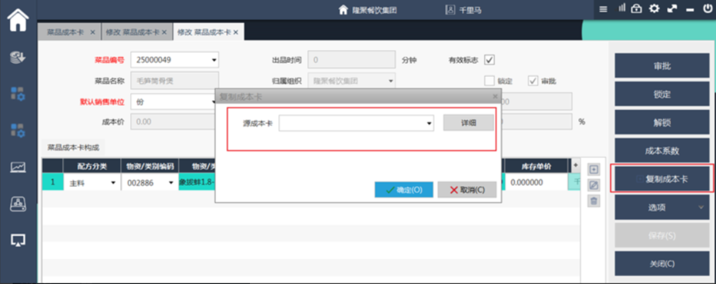Open the hamburger menu in top bar
Viewport: 716px width, 284px height.
click(603, 9)
